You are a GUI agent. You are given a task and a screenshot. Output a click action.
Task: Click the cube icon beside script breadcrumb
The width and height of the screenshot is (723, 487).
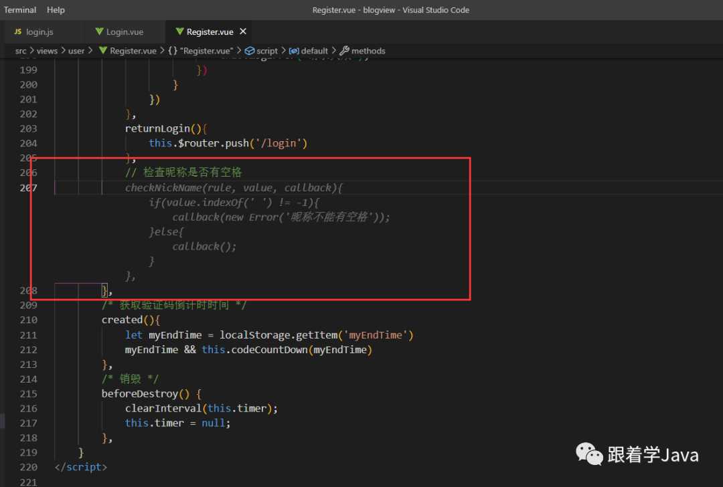pos(250,51)
